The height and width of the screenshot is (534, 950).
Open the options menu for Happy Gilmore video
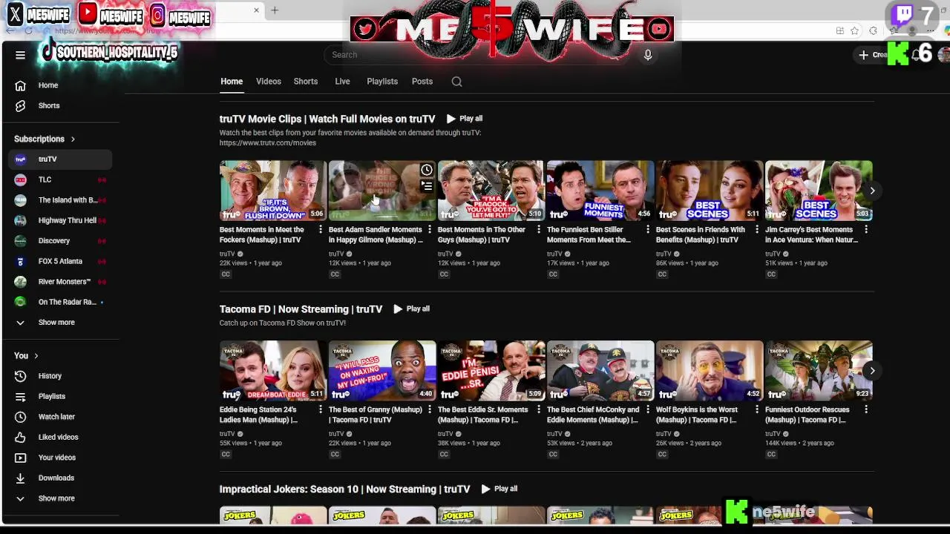pos(430,230)
